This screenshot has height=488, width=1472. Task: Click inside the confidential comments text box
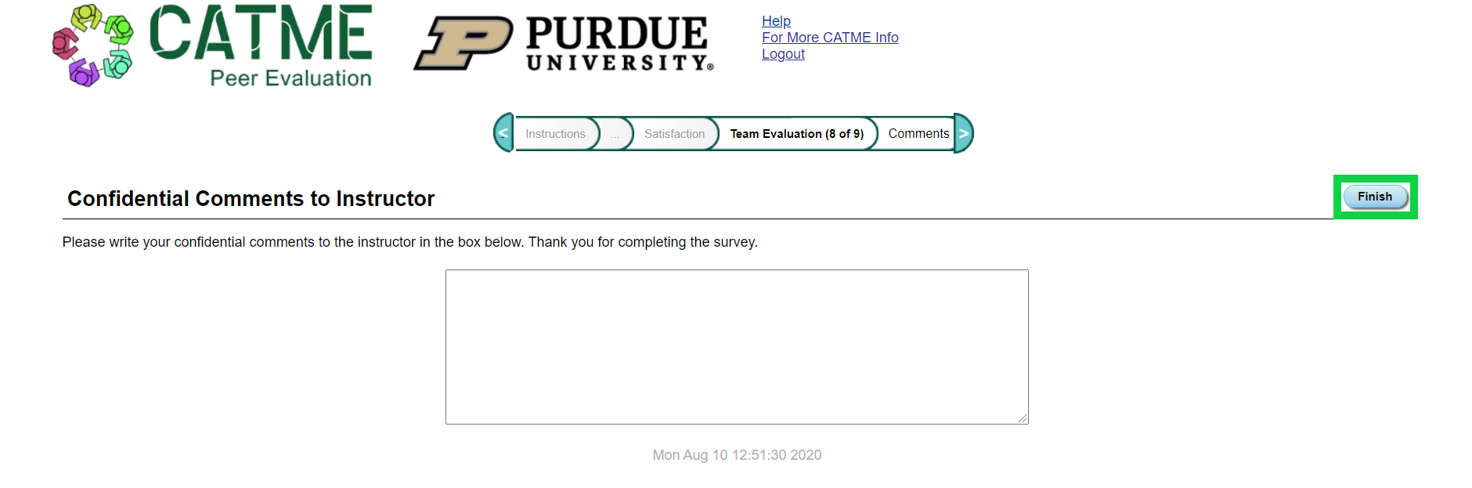(736, 346)
